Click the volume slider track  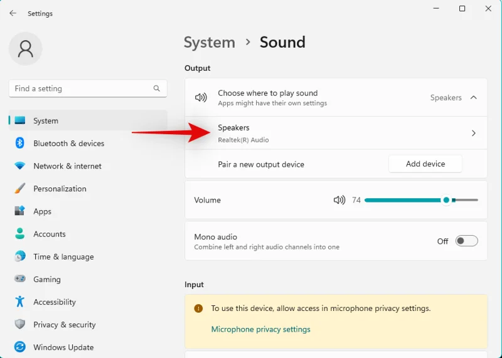(402, 200)
